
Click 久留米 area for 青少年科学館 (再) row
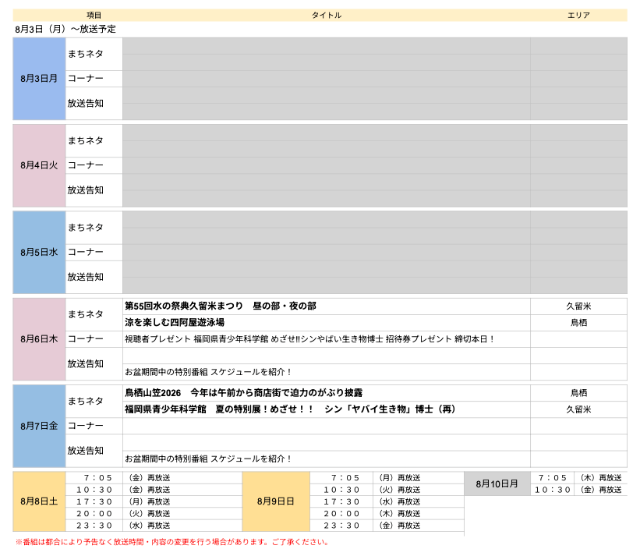point(578,409)
